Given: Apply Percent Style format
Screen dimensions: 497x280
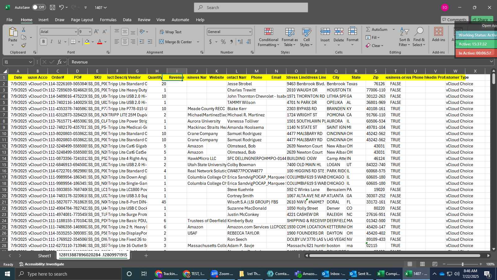Looking at the screenshot, I should point(223,42).
